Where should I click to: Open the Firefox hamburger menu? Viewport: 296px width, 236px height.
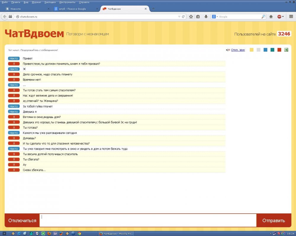291,17
